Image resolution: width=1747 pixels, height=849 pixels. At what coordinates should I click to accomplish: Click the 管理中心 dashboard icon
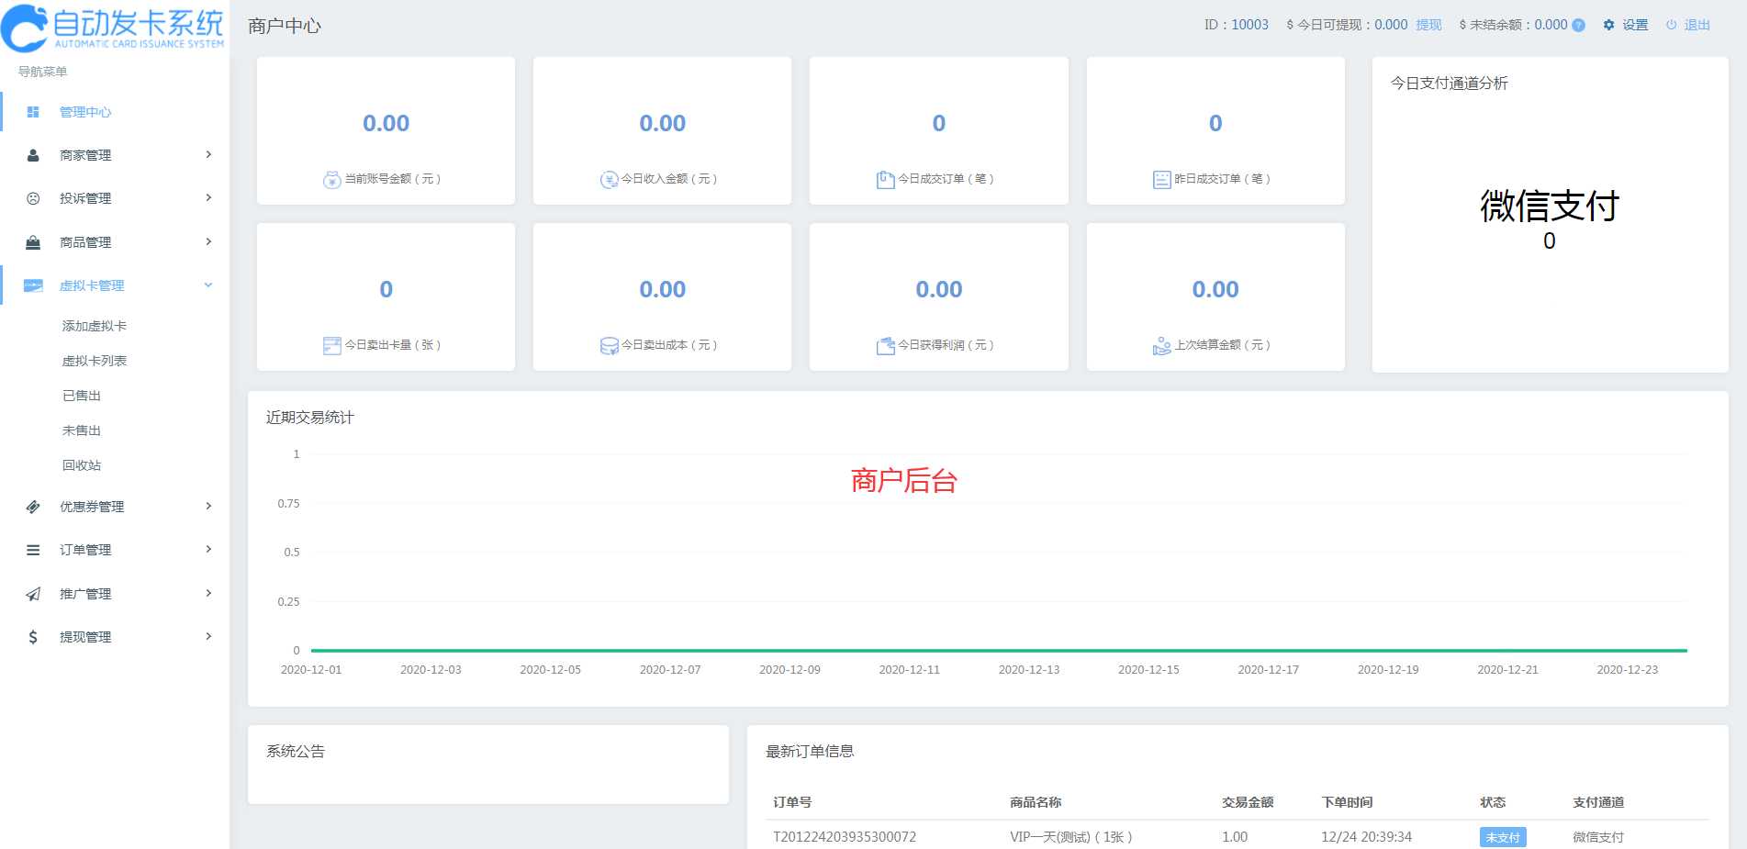33,112
